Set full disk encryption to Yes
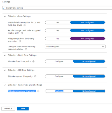The width and height of the screenshot is (112, 113). click(58, 23)
